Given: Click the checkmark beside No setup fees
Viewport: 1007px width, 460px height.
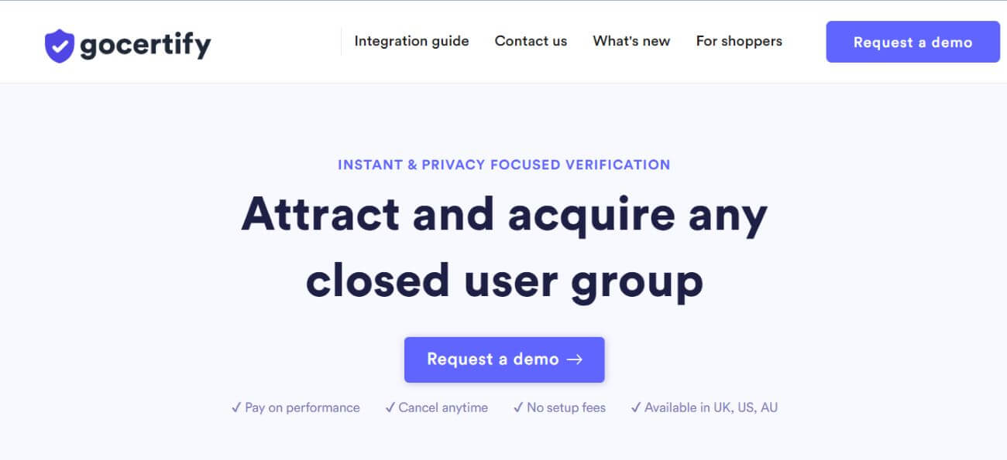Looking at the screenshot, I should tap(518, 407).
